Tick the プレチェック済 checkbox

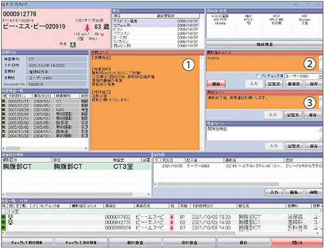260,77
